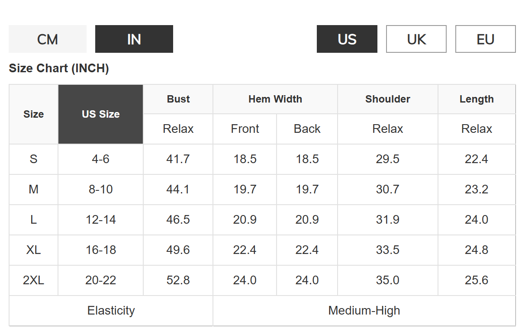Click the Elasticity row label

pyautogui.click(x=111, y=311)
